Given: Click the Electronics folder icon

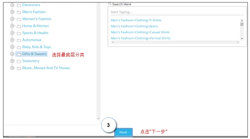Looking at the screenshot, I should (x=19, y=5).
